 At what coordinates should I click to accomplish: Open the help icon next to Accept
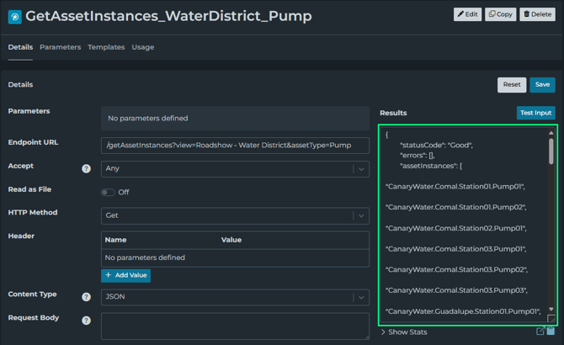click(x=87, y=168)
